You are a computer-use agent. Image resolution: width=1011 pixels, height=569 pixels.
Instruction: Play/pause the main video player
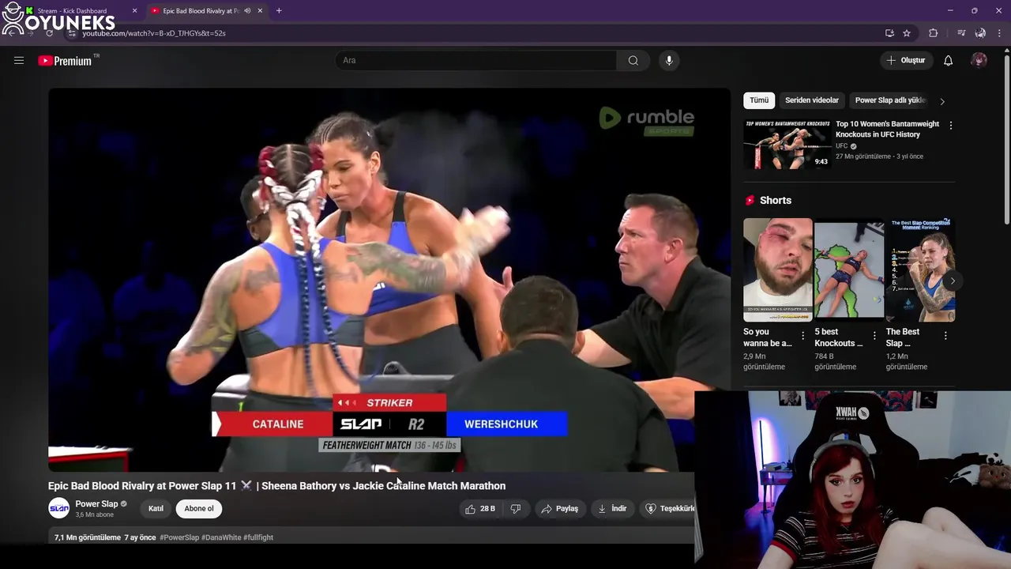tap(389, 280)
